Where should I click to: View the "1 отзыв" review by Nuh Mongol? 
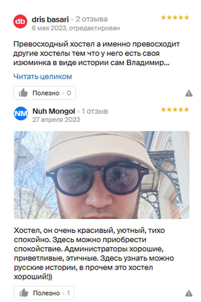click(95, 111)
